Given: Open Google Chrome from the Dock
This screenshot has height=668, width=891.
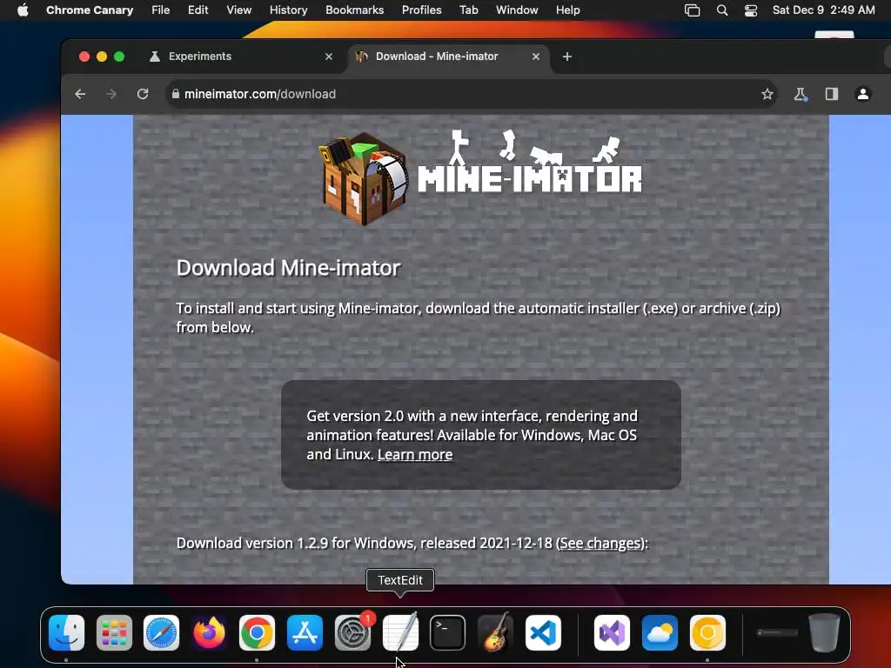Looking at the screenshot, I should 257,633.
